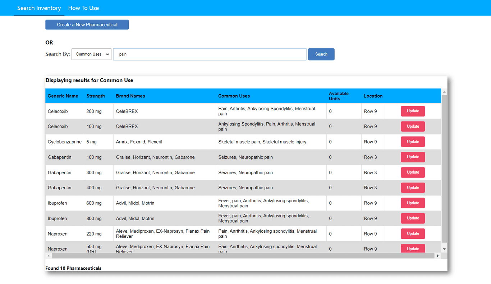The width and height of the screenshot is (491, 284).
Task: Select the Amrix, Fexmid, Flexeril brand cell
Action: [165, 142]
